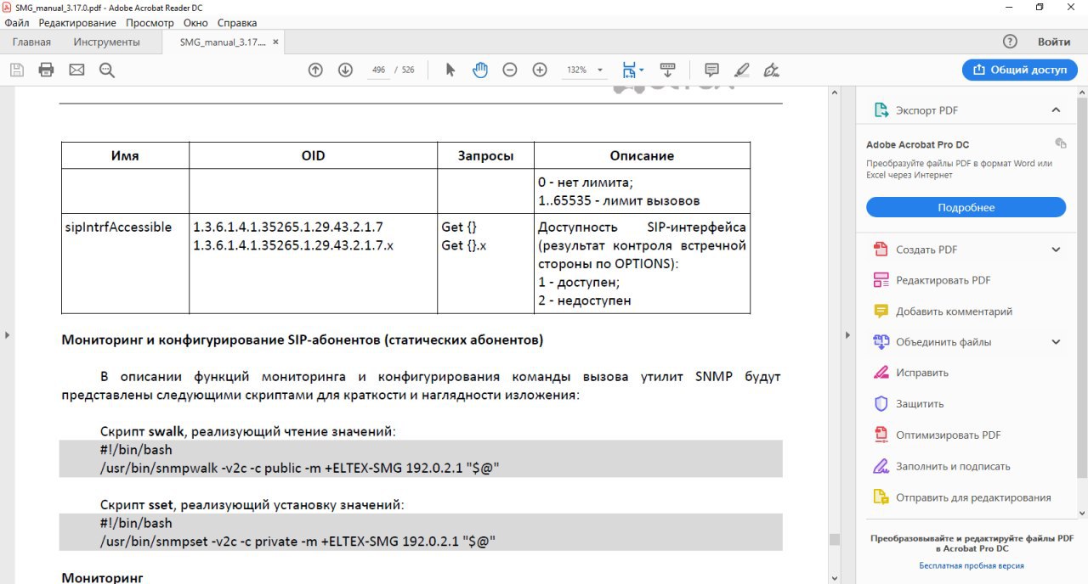
Task: Switch to the Главная tab
Action: (31, 42)
